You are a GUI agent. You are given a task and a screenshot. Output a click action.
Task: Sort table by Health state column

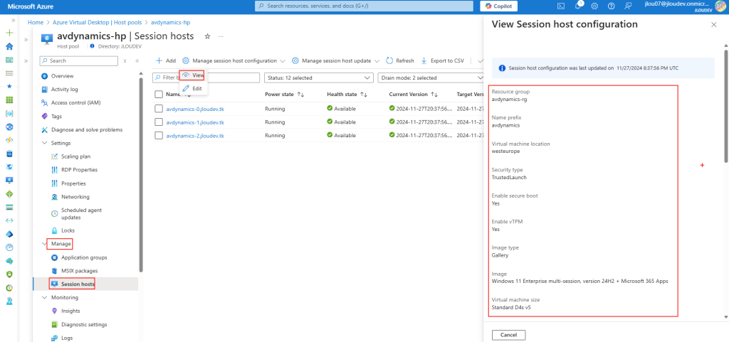coord(347,94)
